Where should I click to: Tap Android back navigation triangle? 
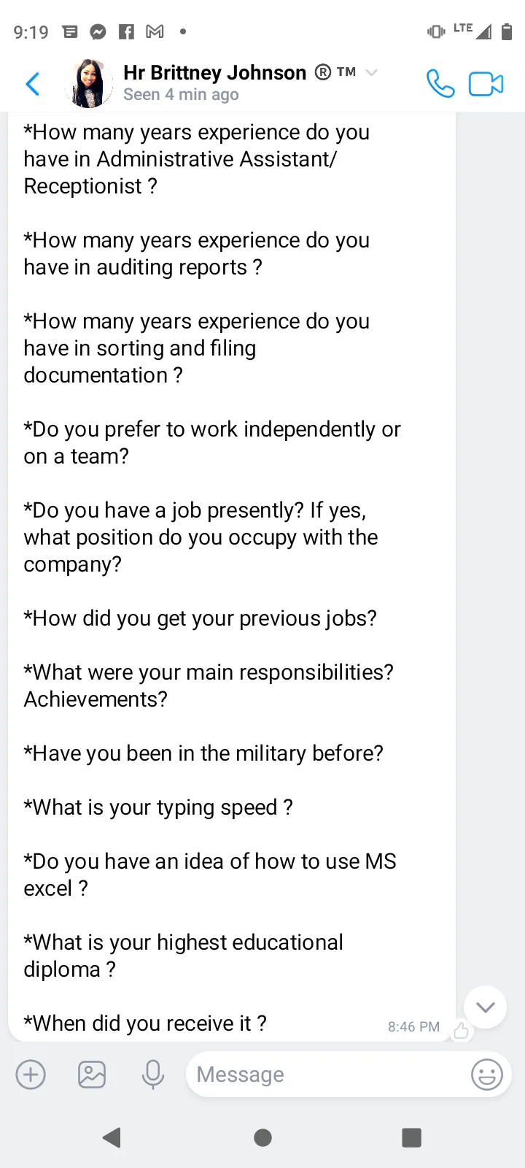[112, 1137]
